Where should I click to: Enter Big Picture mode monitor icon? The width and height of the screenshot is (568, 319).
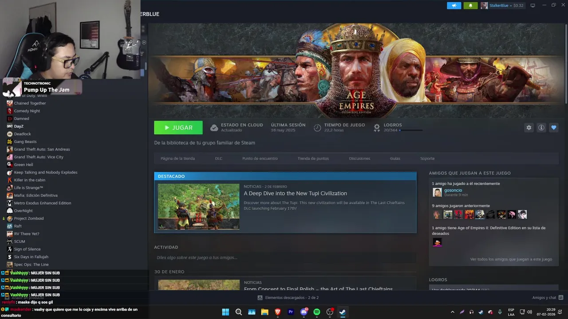(533, 5)
